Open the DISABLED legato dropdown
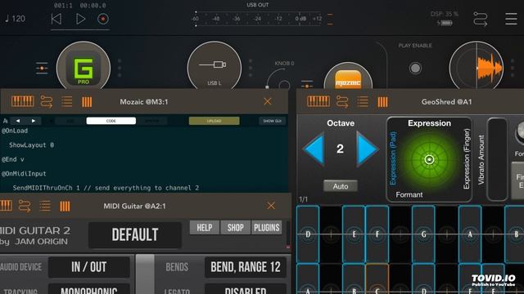Screen dimensions: 524x294 pos(246,289)
